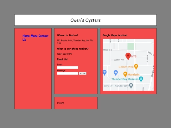
Task: Click the City Of Thunder Bay marker
Action: (131, 86)
